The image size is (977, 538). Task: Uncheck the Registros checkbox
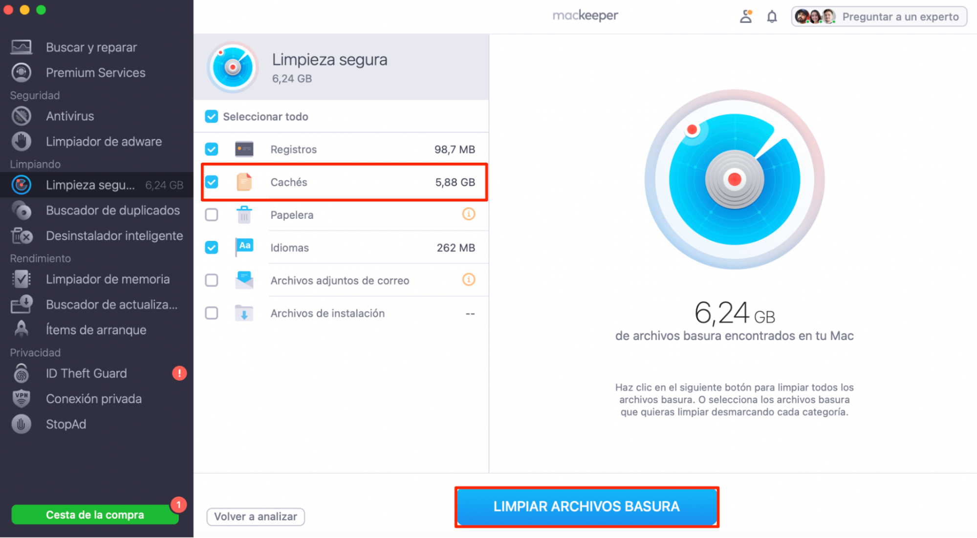click(211, 149)
